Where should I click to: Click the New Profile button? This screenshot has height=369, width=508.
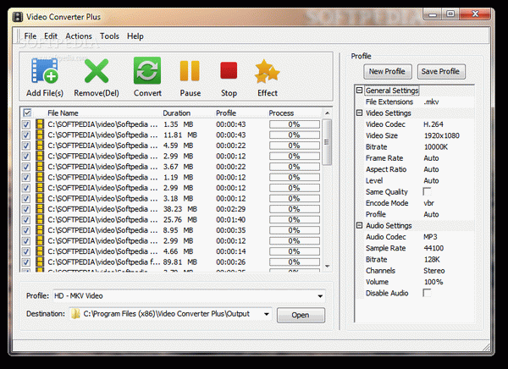388,71
